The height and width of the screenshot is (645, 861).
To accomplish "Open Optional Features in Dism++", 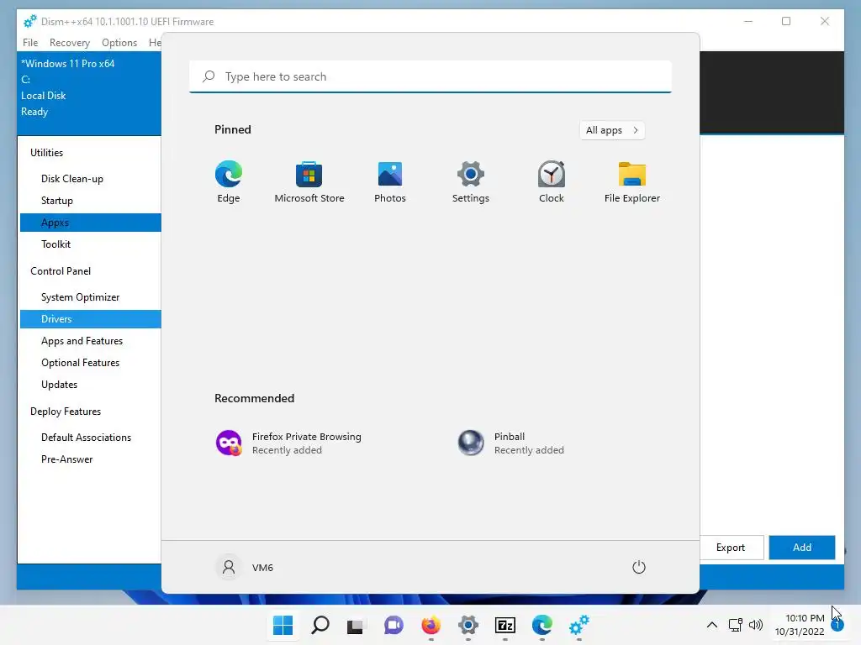I will (x=80, y=363).
